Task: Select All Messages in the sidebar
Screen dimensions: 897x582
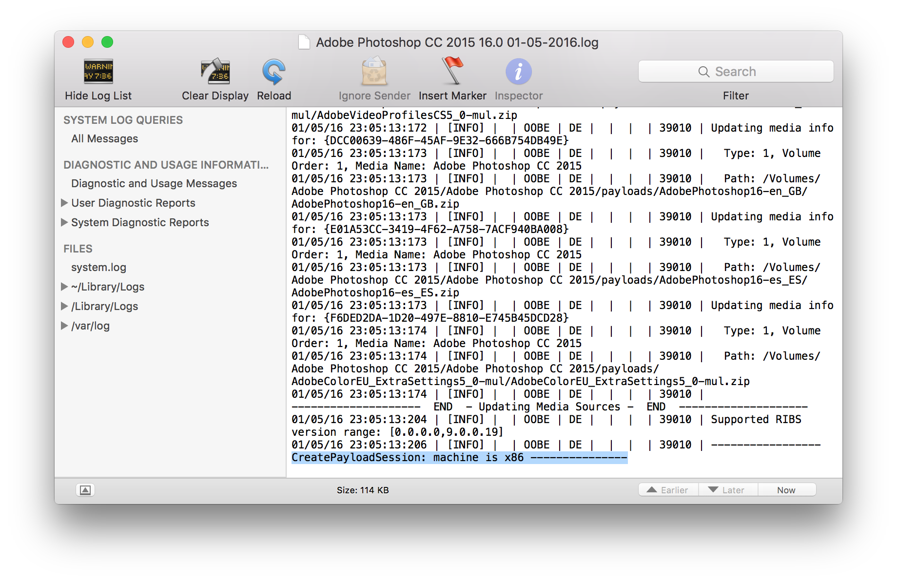Action: tap(105, 139)
